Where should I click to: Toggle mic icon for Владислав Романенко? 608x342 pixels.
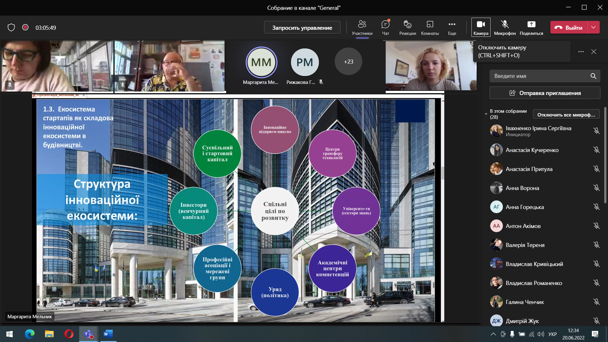click(597, 283)
